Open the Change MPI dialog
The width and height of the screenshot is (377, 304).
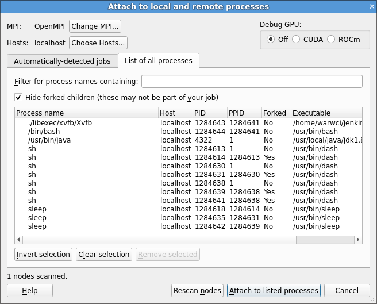tap(95, 26)
